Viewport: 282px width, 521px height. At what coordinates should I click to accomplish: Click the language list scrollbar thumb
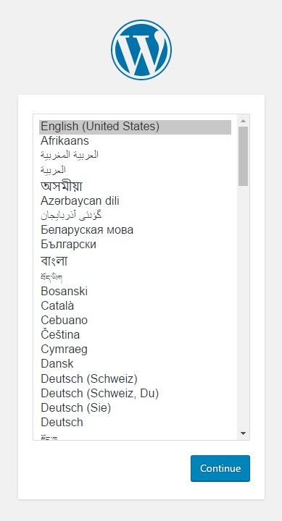click(x=243, y=156)
